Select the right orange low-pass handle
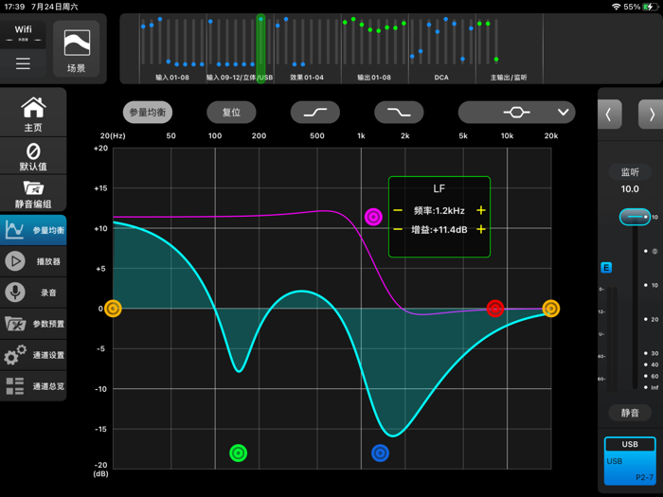The width and height of the screenshot is (663, 497). coord(551,309)
